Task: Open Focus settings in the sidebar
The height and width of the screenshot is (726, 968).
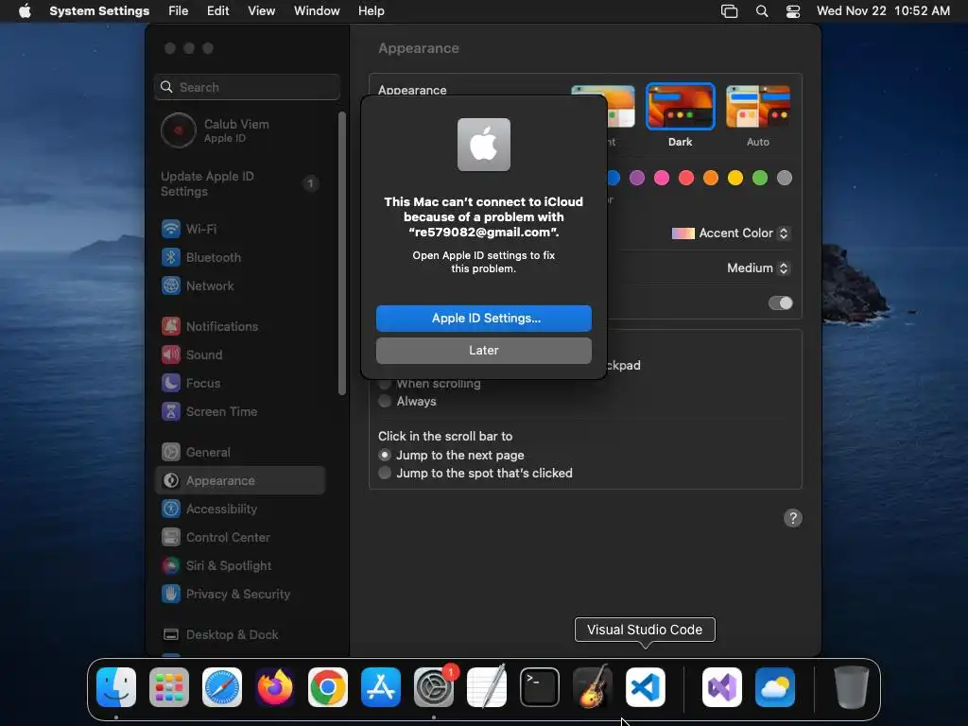Action: [241, 384]
